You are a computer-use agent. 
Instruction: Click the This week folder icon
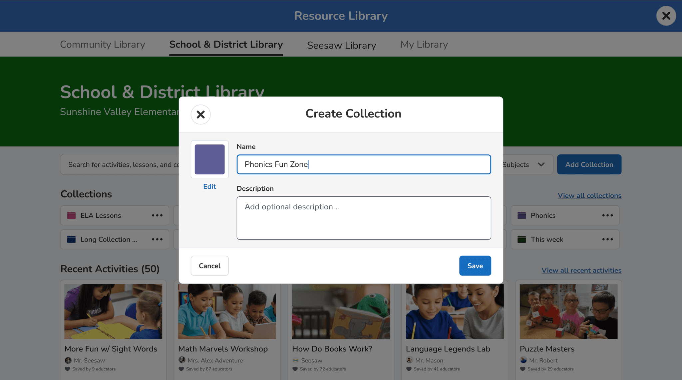pos(521,239)
